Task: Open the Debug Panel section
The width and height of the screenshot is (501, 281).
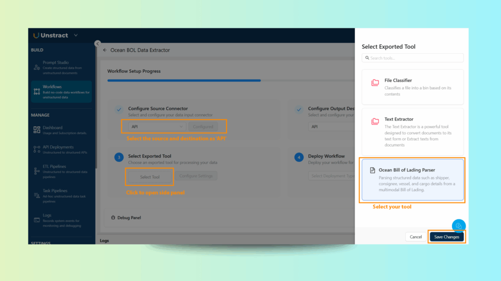Action: click(126, 218)
